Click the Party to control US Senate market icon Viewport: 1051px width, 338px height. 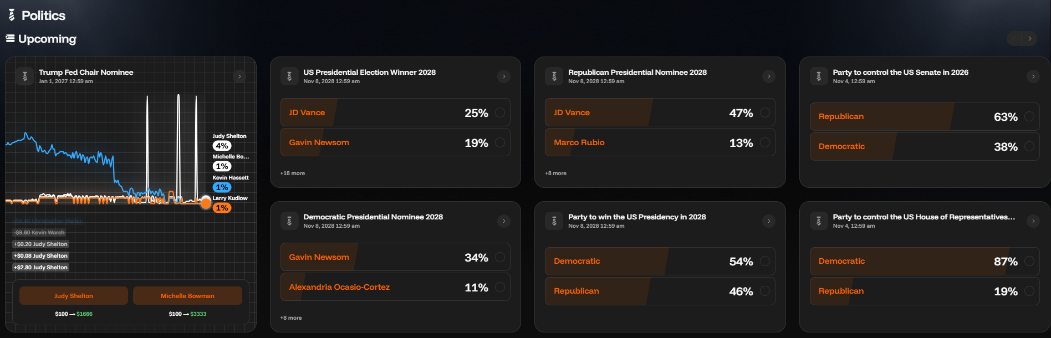[x=819, y=76]
